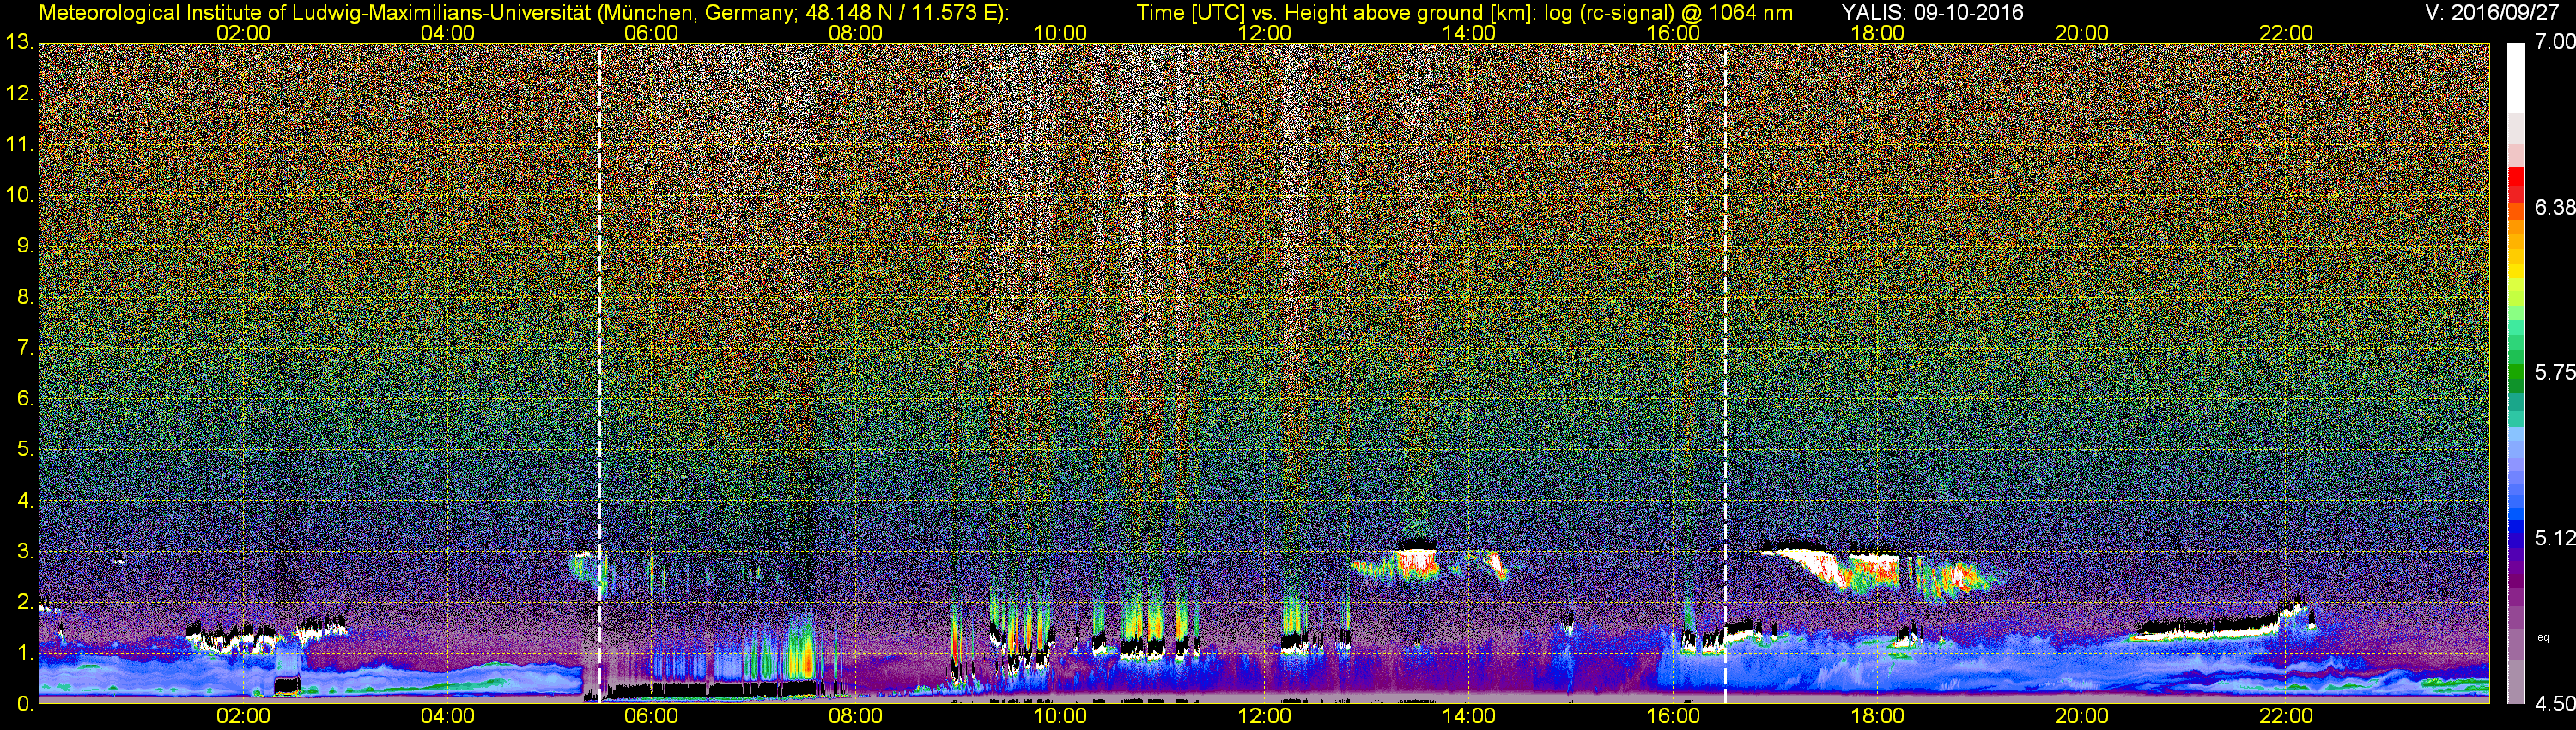The height and width of the screenshot is (730, 2576).
Task: Click the 20:00 label on the bottom time axis
Action: 2082,716
